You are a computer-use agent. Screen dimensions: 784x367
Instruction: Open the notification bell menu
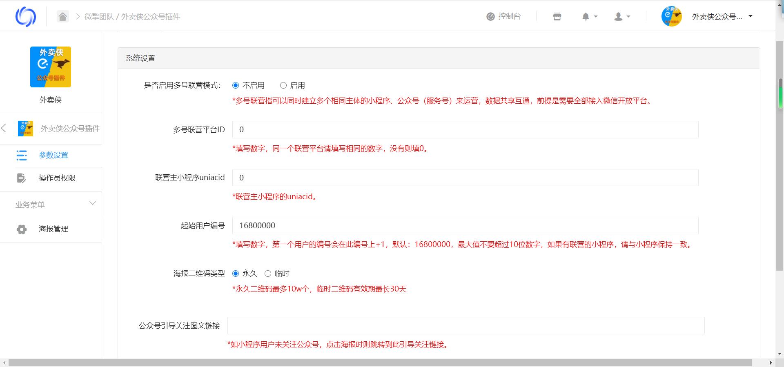pos(590,17)
